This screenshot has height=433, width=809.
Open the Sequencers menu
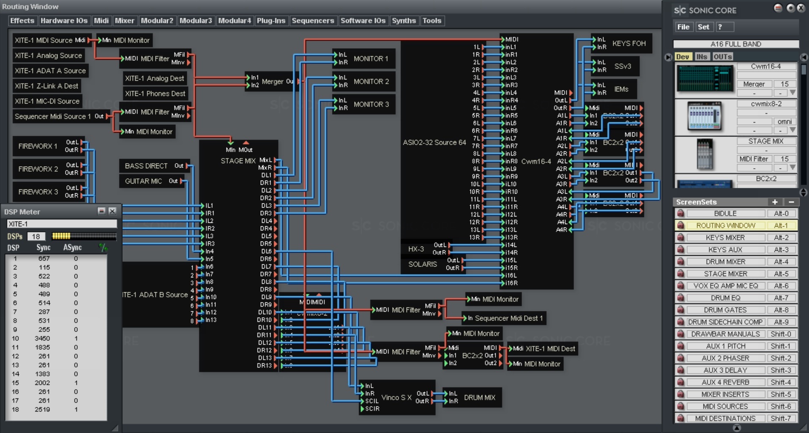click(x=313, y=21)
